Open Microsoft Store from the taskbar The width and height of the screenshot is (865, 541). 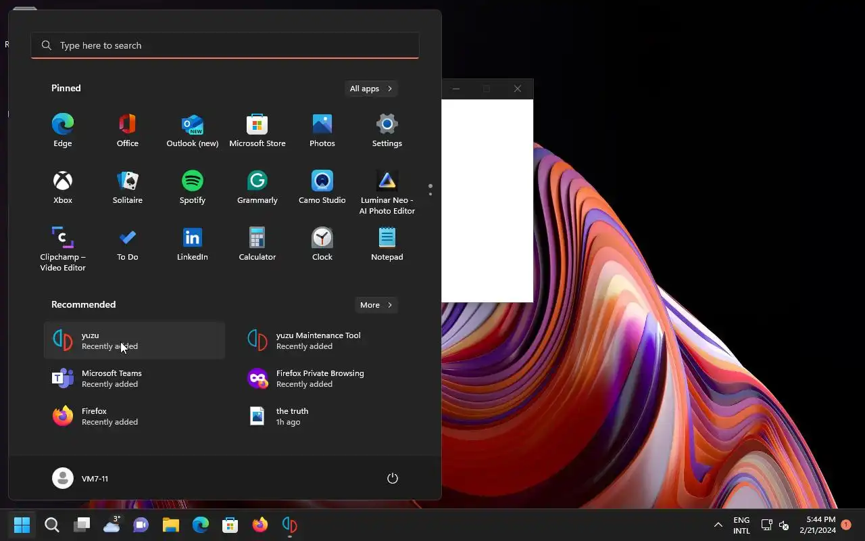coord(230,525)
